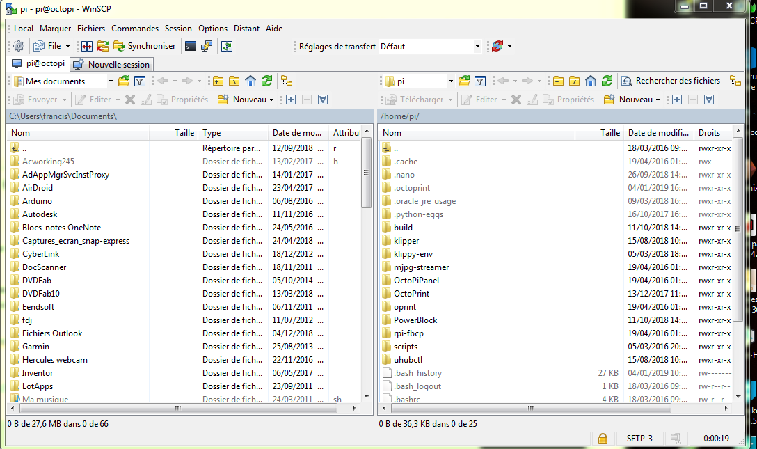Go to remote root directory icon
Viewport: 757px width, 449px height.
click(x=574, y=81)
